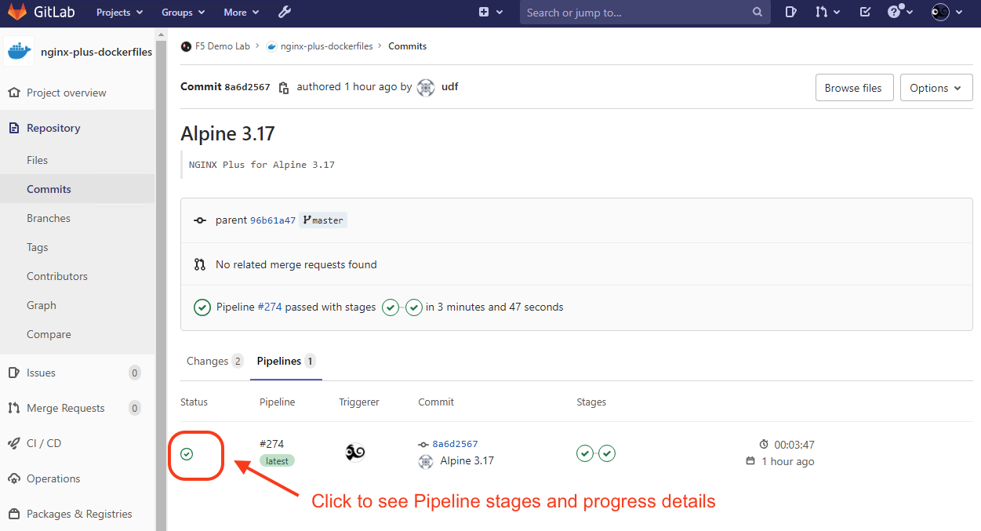
Task: Open the Issues icon in top navbar
Action: (791, 13)
